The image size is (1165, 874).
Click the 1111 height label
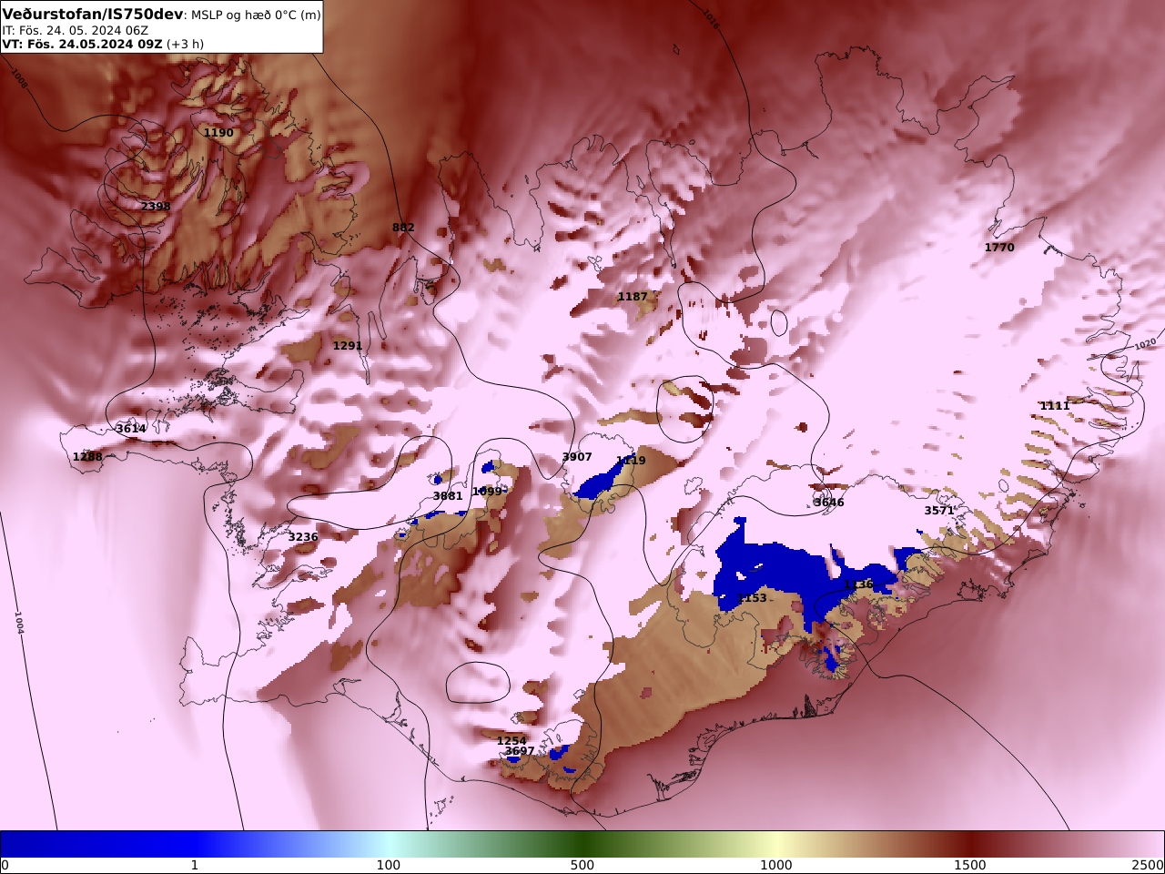(1055, 406)
